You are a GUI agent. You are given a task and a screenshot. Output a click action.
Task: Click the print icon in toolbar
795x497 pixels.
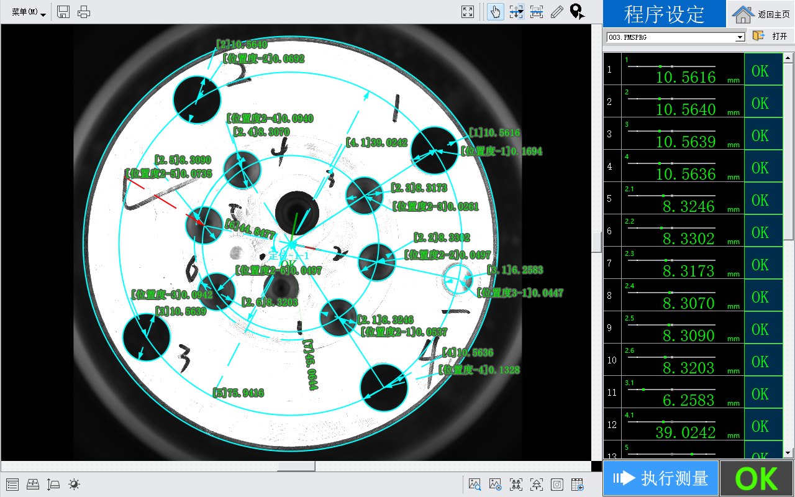pos(84,11)
